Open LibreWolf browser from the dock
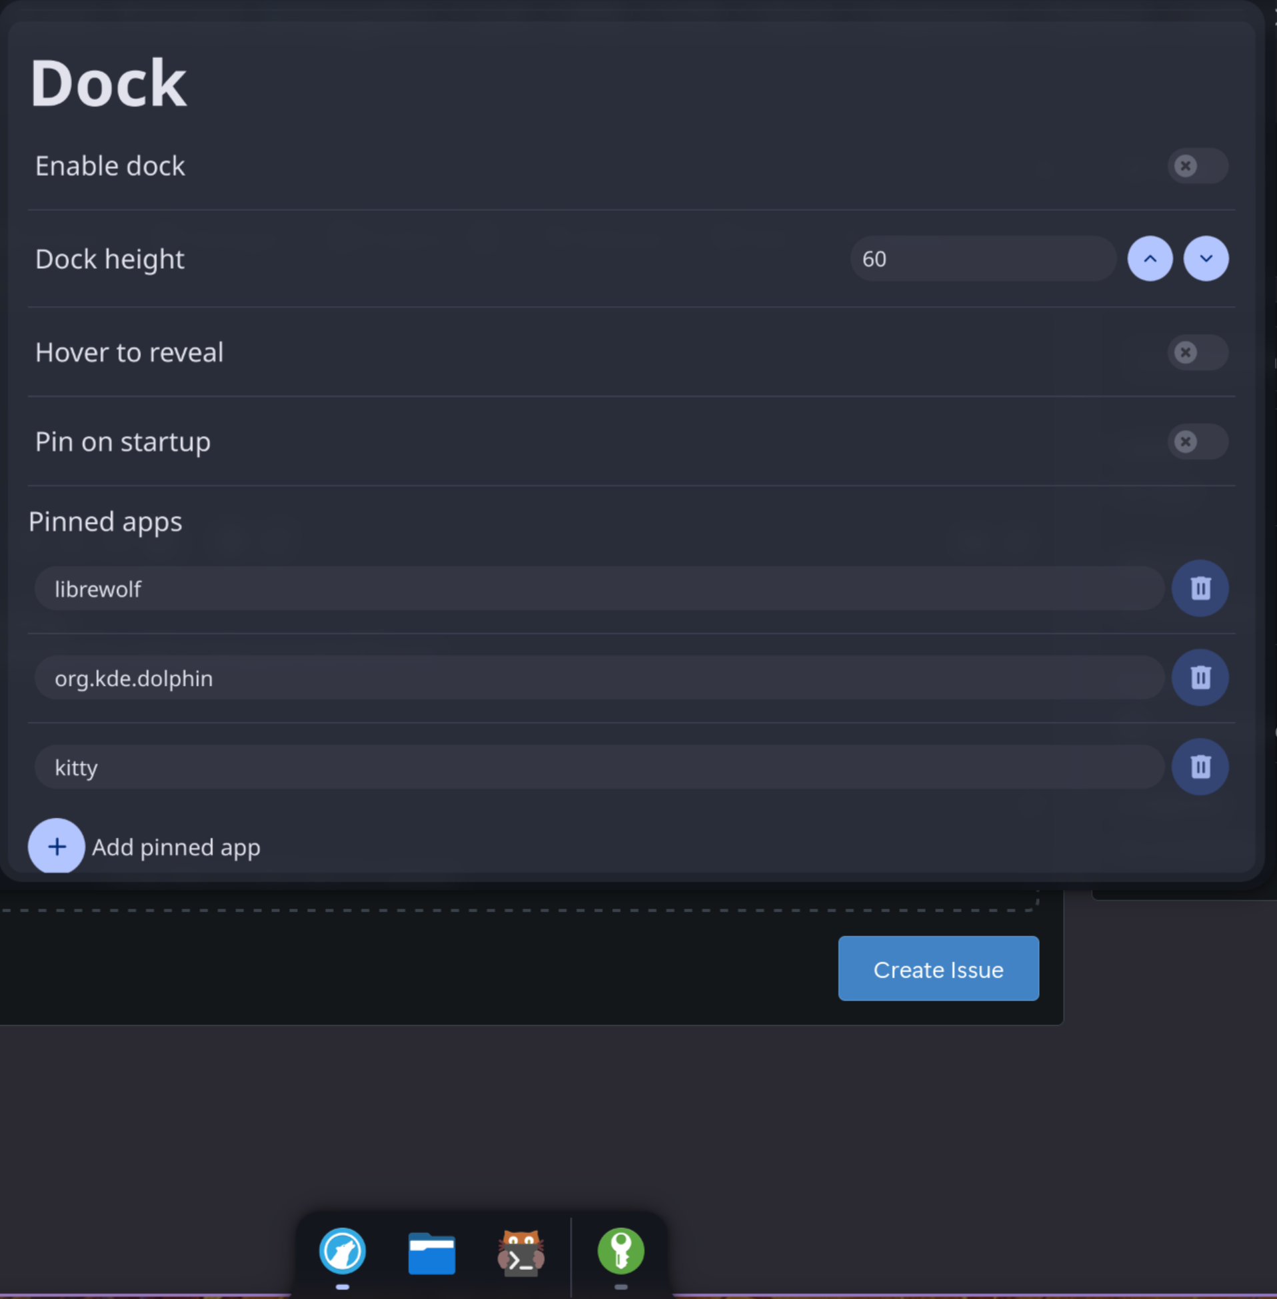Image resolution: width=1277 pixels, height=1299 pixels. click(x=342, y=1251)
